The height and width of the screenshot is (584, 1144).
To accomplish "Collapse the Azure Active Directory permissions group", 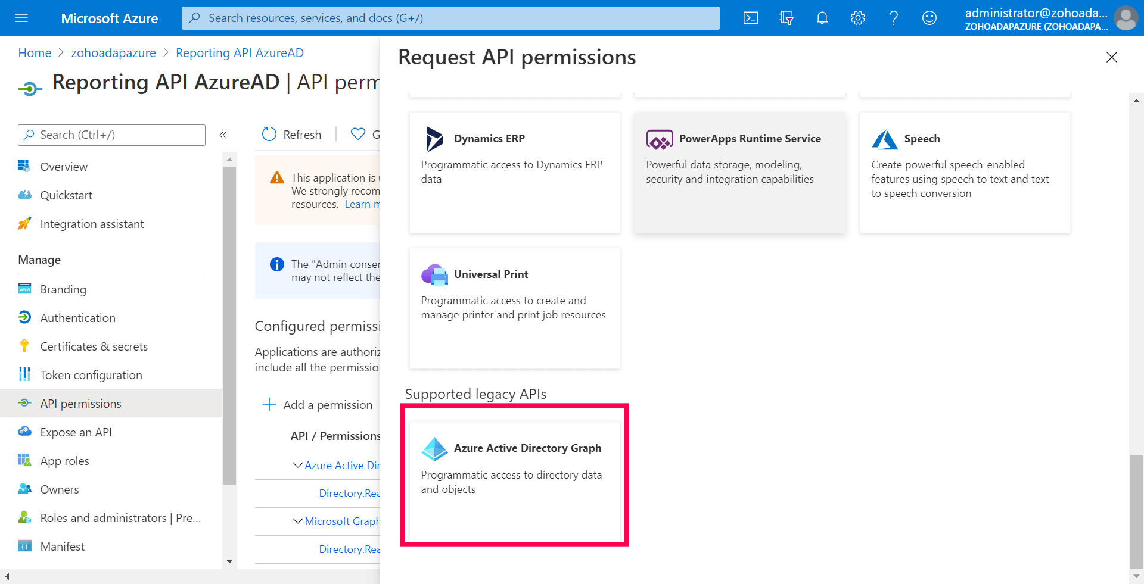I will [x=298, y=465].
